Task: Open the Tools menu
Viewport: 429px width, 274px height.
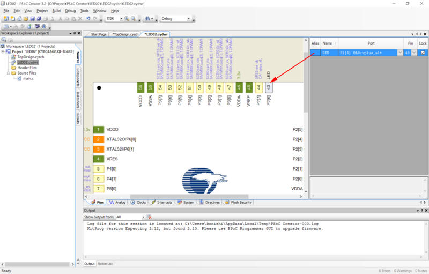Action: 84,11
